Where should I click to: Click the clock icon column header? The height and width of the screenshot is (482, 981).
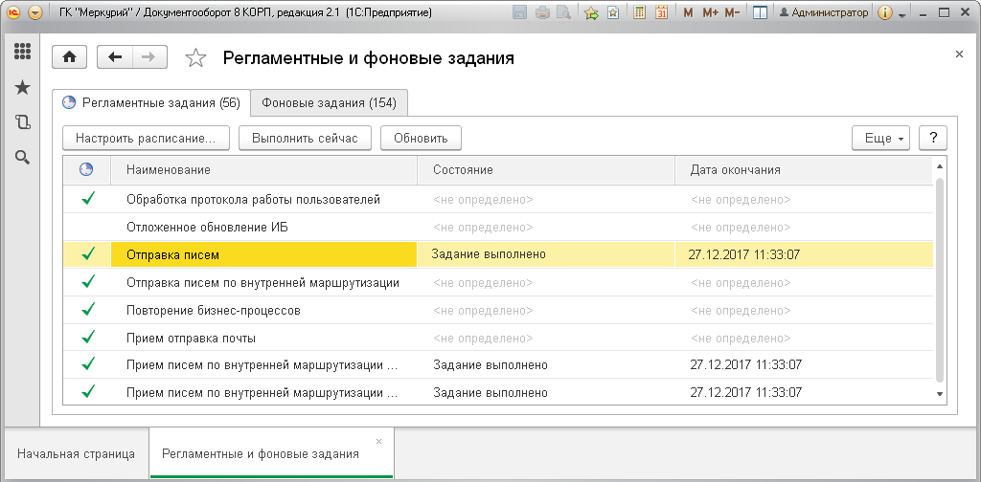pyautogui.click(x=87, y=170)
